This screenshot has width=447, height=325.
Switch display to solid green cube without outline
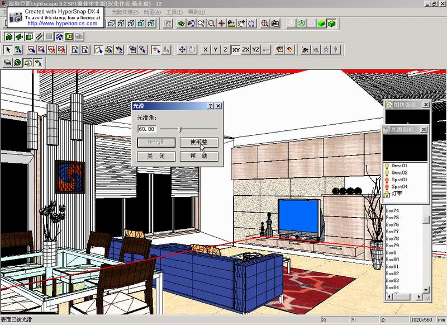point(321,23)
